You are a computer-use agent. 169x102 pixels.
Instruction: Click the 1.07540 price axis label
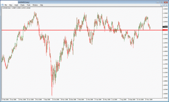[165, 90]
